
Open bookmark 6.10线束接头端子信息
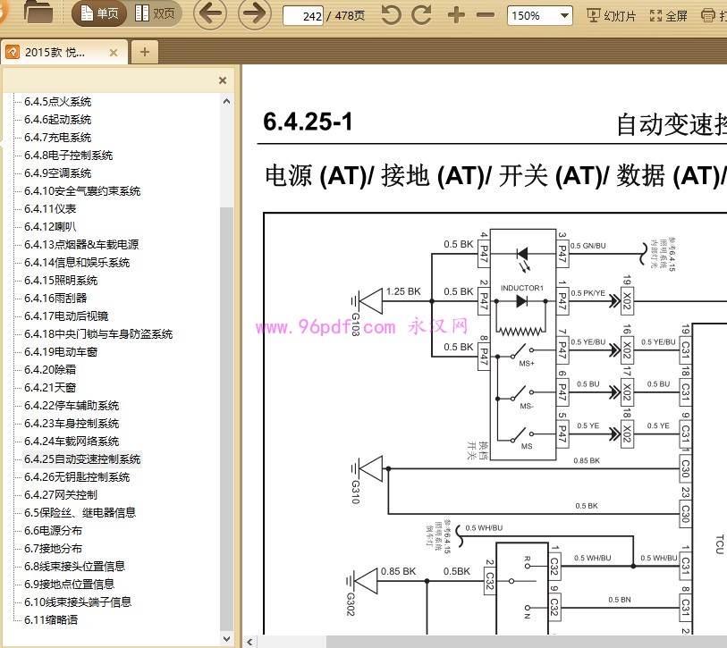78,602
